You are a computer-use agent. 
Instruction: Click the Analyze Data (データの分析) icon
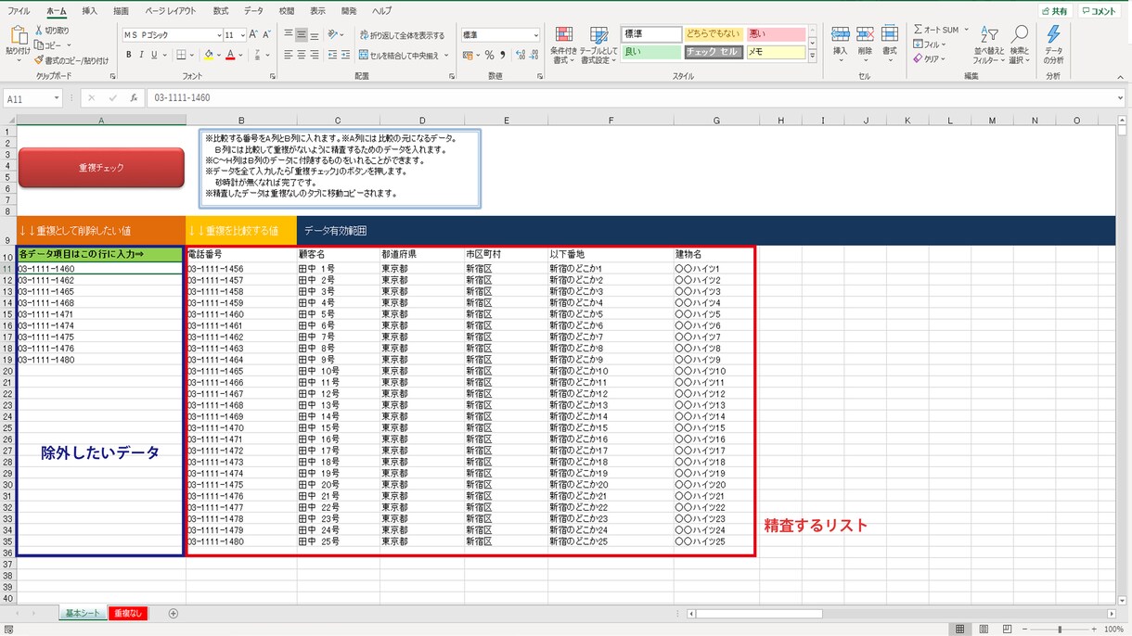1054,35
